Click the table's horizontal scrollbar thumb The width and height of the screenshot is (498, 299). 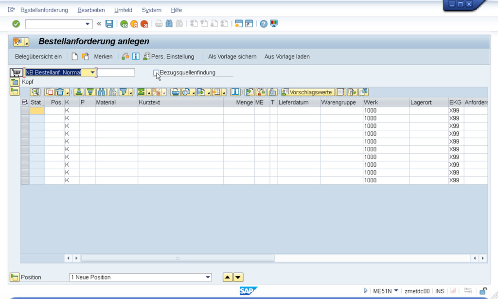coord(178,258)
